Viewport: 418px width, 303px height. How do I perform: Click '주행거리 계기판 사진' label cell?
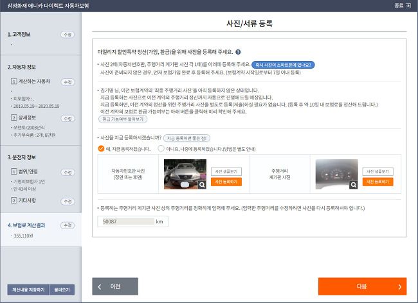[280, 174]
